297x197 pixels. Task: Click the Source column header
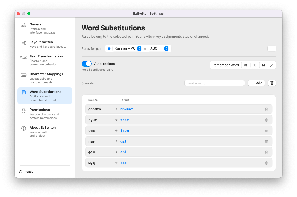pyautogui.click(x=93, y=100)
